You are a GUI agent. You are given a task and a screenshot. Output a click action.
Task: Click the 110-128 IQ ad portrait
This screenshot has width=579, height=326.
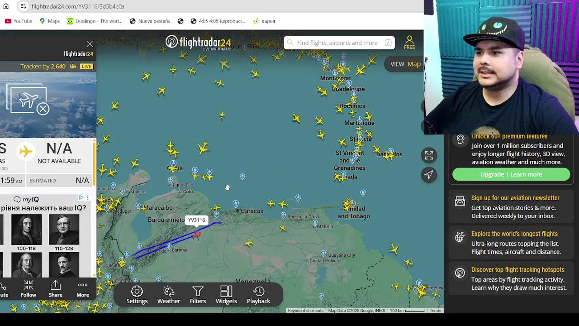coord(64,230)
